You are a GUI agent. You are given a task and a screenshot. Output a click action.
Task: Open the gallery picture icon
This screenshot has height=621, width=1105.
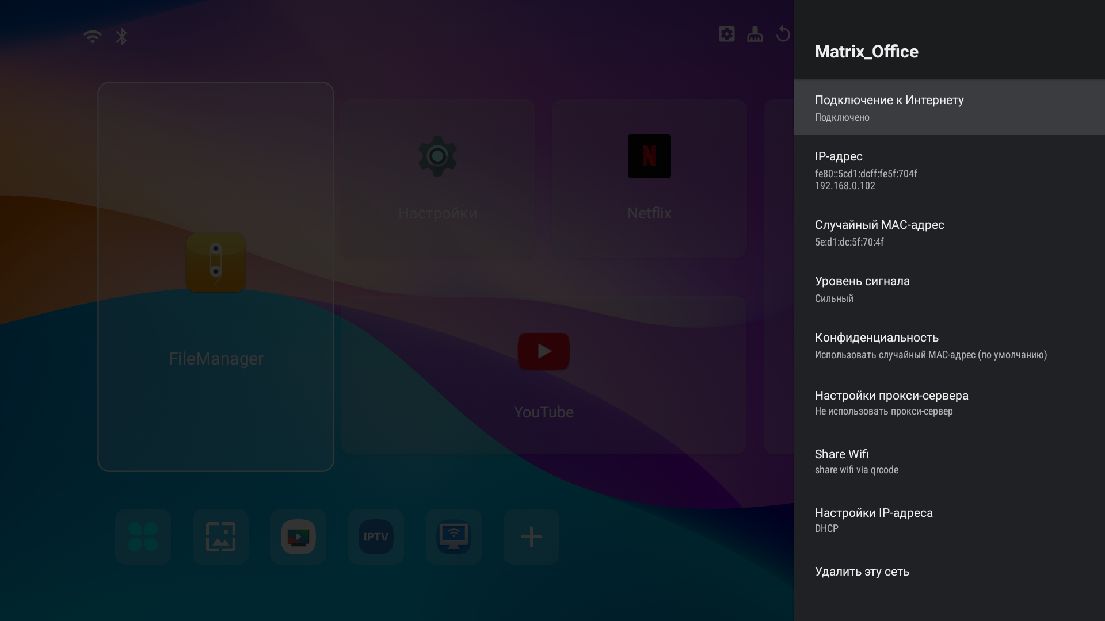(x=220, y=536)
